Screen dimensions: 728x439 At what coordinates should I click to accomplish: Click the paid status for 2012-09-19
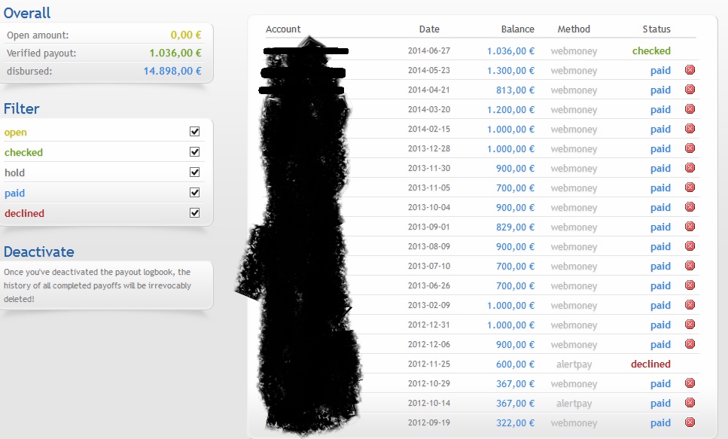pos(660,423)
